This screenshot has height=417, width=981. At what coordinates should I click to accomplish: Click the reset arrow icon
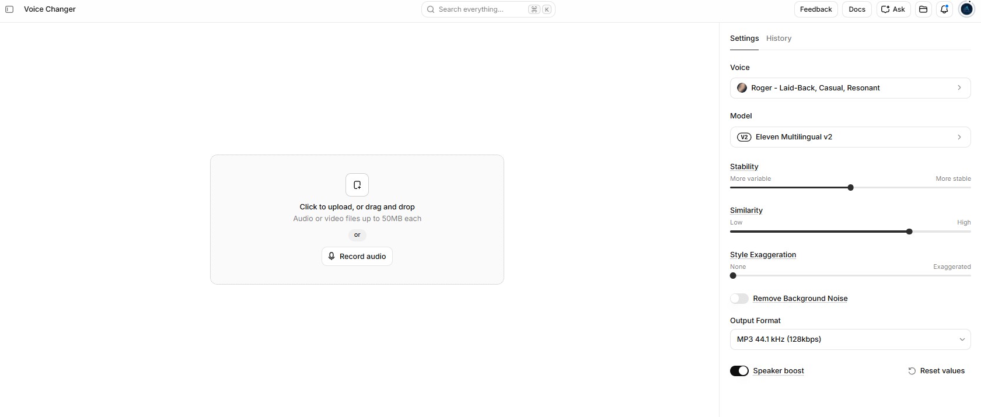pos(912,371)
